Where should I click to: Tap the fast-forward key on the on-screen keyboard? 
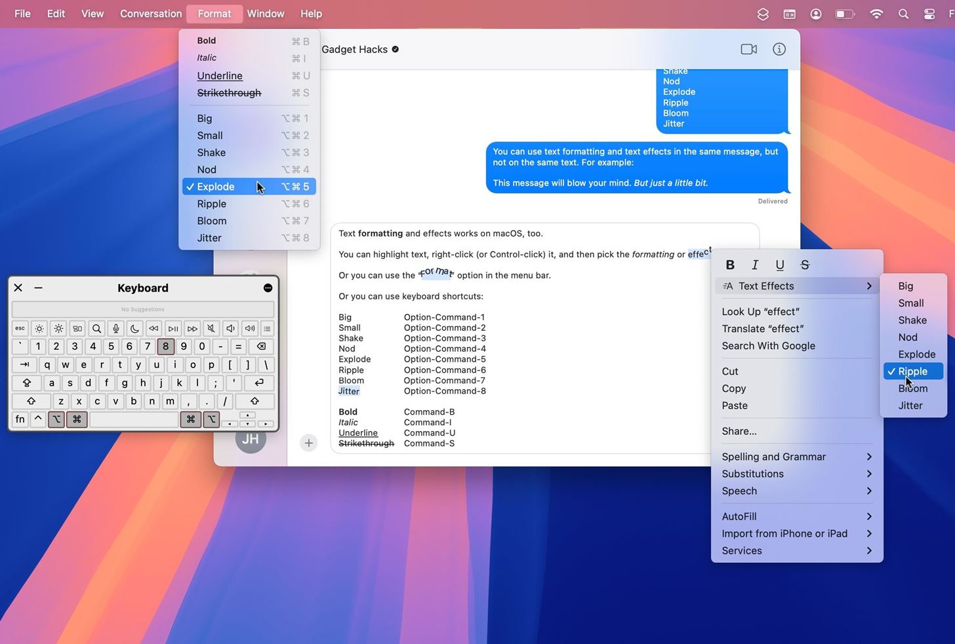tap(192, 328)
